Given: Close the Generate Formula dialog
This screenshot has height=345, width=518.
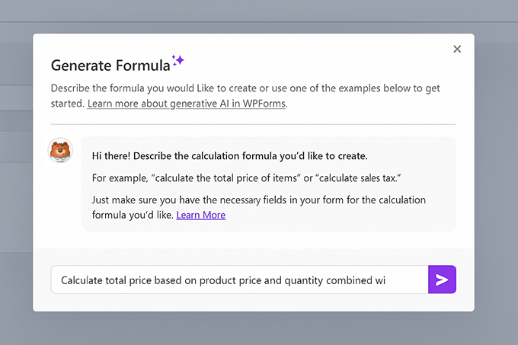Looking at the screenshot, I should 457,50.
